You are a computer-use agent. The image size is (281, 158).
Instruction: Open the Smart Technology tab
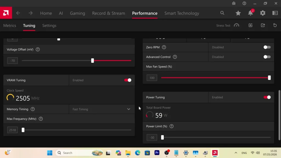pos(182,13)
